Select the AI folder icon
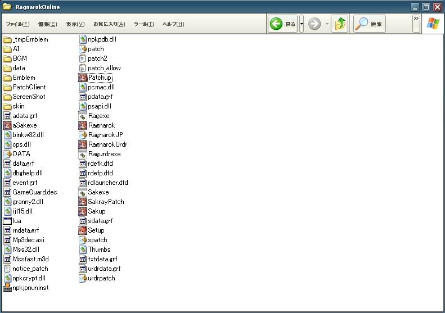Screen dimensions: 445x313 (x=7, y=49)
